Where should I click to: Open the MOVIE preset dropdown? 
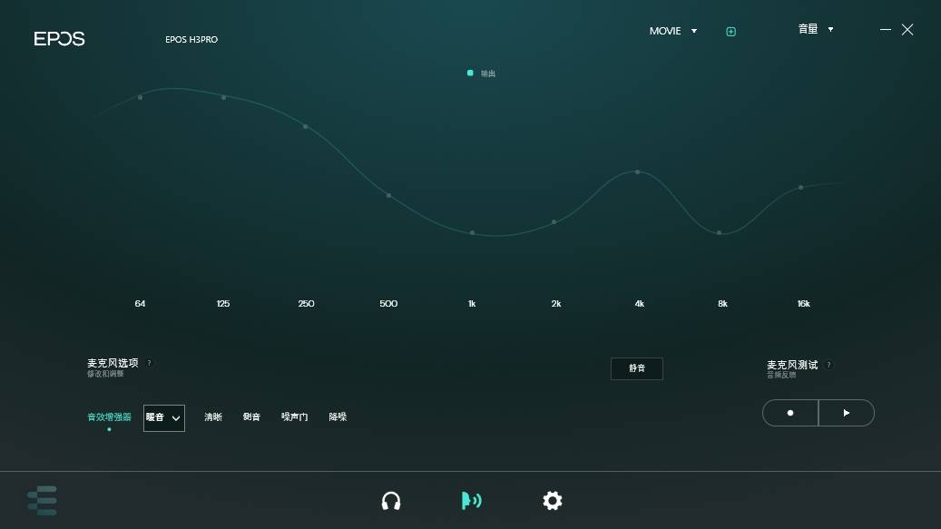[673, 31]
